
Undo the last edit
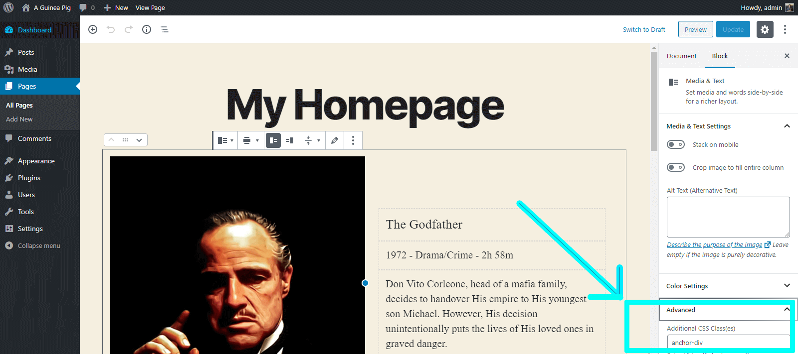(x=111, y=29)
